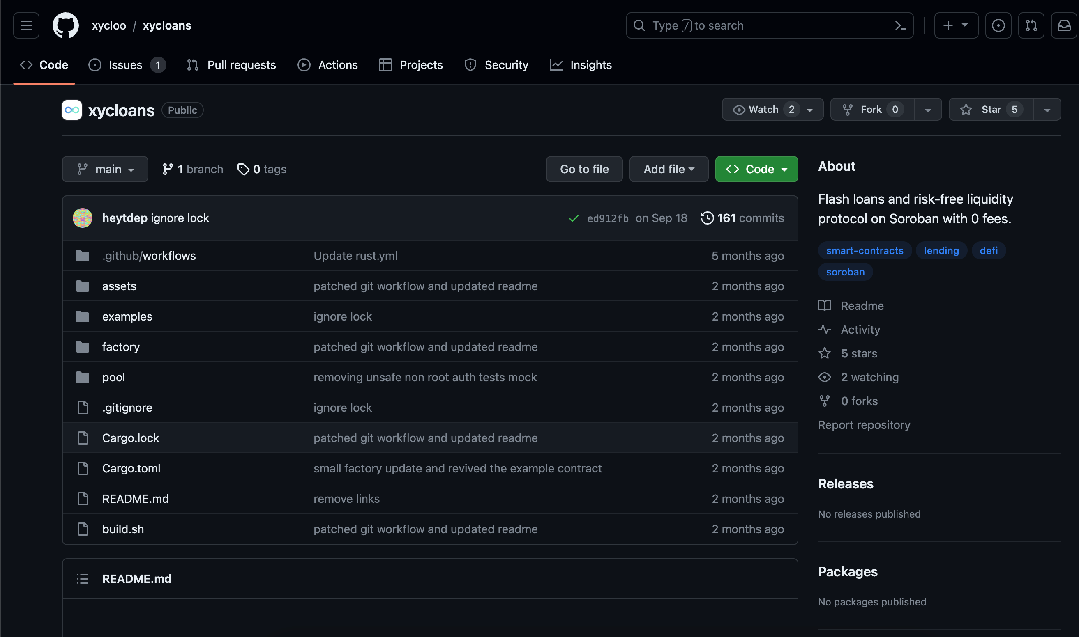Open the 161 commits history link

click(742, 218)
